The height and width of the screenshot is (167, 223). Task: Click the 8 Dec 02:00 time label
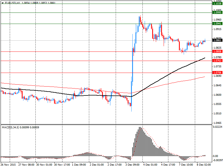204,165
